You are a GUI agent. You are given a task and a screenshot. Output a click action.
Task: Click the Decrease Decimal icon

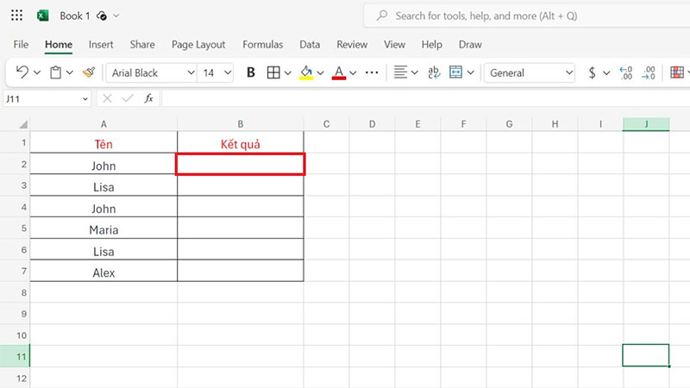649,73
